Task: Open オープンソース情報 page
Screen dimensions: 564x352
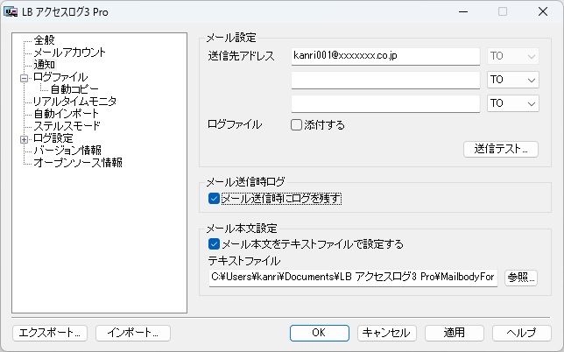Action: point(78,163)
